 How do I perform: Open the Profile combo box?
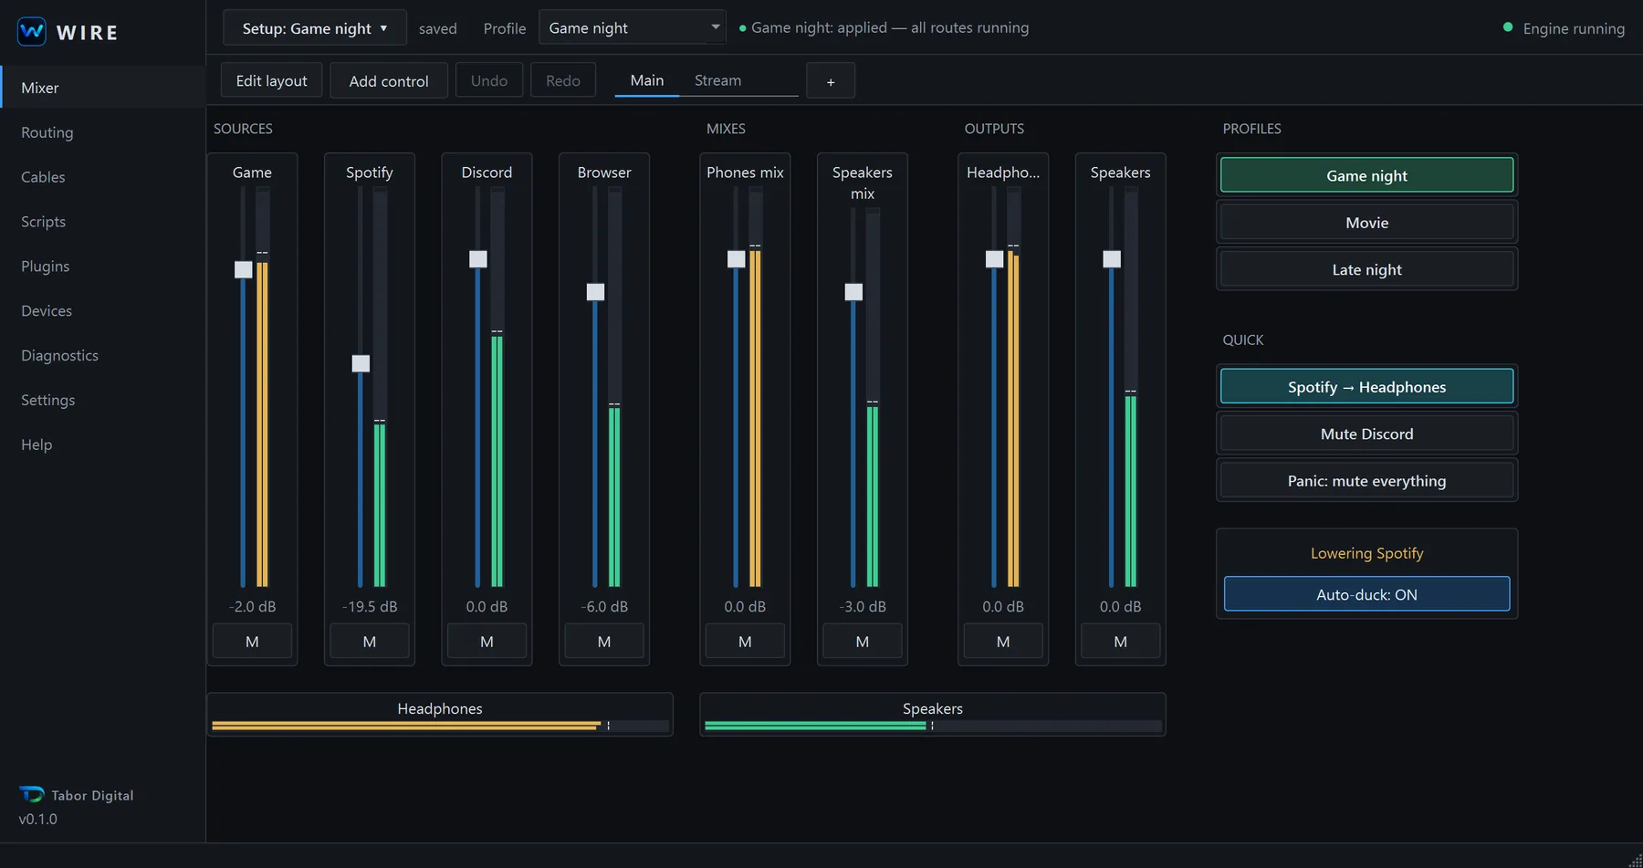632,28
